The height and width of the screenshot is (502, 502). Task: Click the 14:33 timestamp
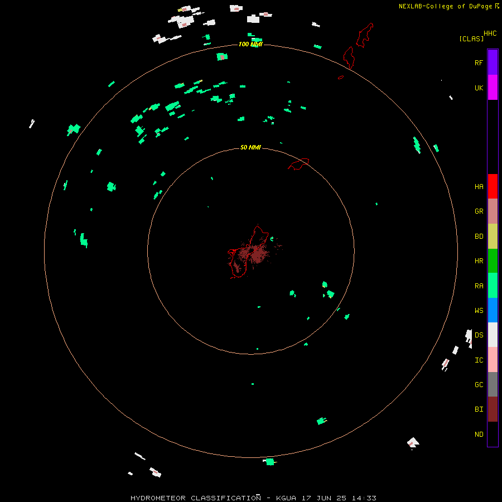364,498
